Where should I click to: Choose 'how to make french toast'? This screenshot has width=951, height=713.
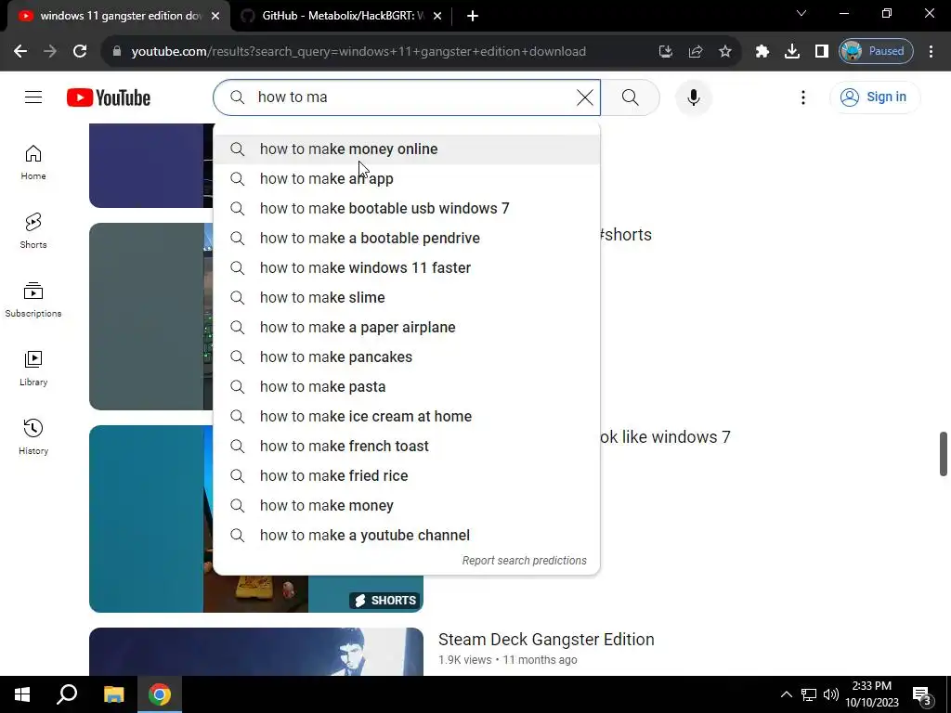coord(407,447)
